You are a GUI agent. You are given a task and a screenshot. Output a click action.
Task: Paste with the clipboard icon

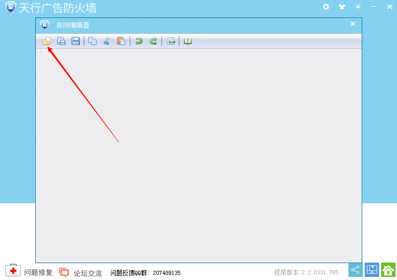121,41
